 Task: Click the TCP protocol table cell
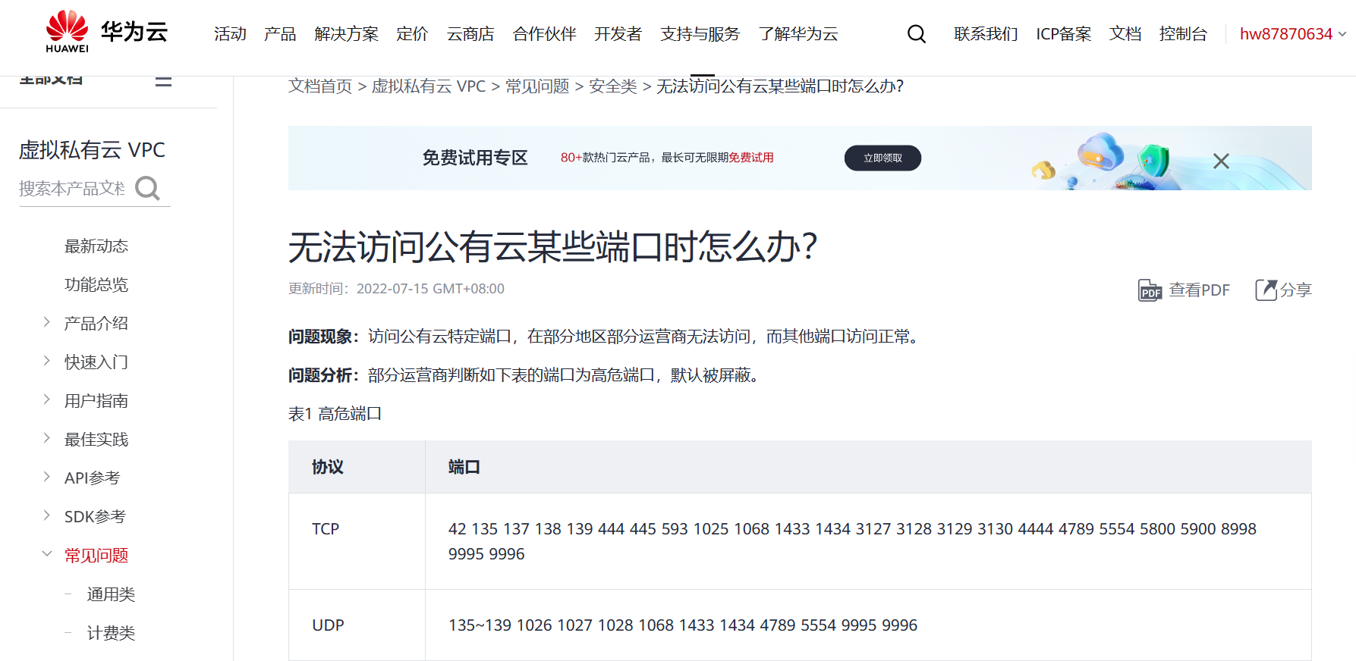point(357,541)
